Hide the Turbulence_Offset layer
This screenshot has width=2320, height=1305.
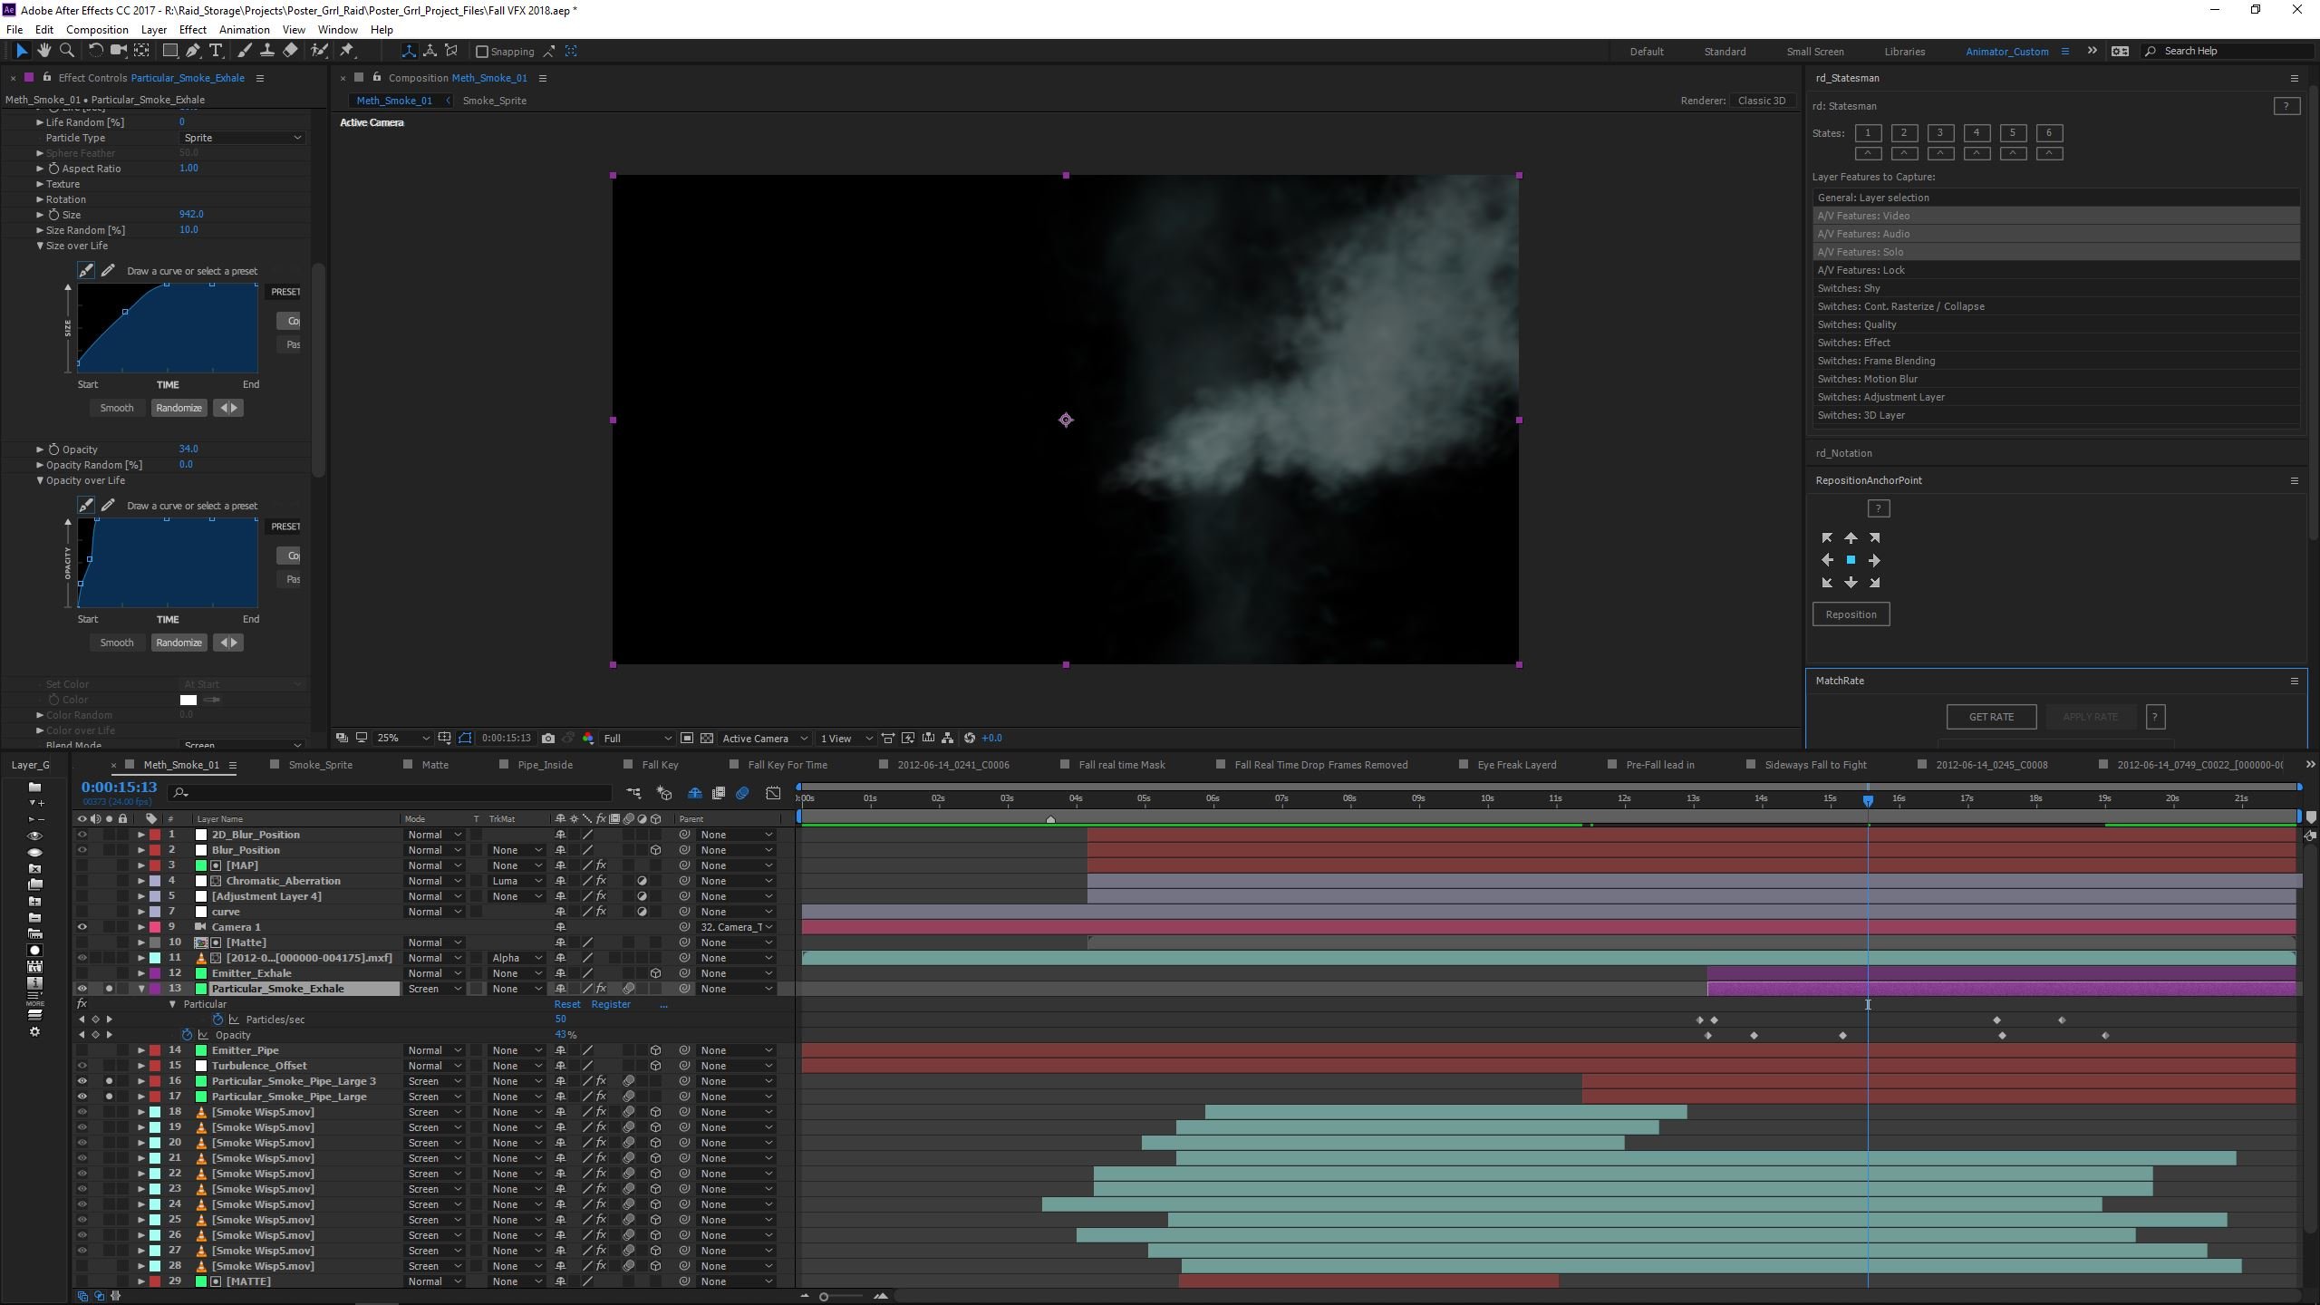point(82,1066)
